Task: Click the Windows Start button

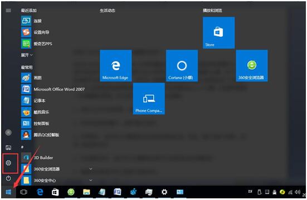Action: point(8,192)
